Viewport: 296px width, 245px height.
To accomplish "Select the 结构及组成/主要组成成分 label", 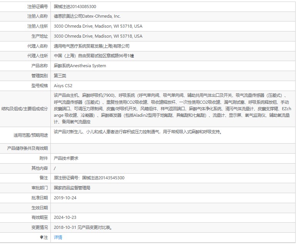I will pyautogui.click(x=25, y=109).
